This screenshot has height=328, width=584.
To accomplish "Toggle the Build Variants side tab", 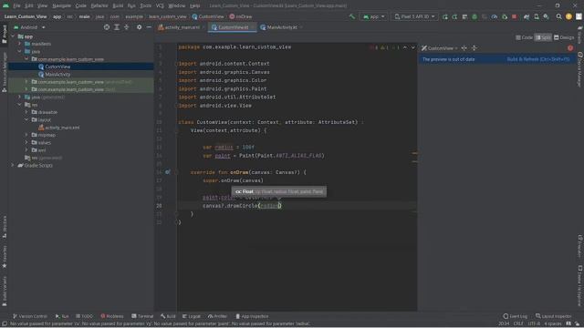I will coord(4,292).
